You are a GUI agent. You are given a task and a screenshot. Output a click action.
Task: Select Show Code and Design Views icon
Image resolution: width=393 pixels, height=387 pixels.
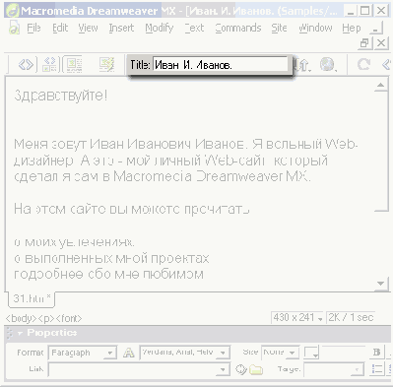click(x=50, y=64)
